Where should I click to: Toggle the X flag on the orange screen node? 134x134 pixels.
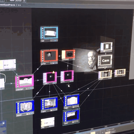pos(43,56)
